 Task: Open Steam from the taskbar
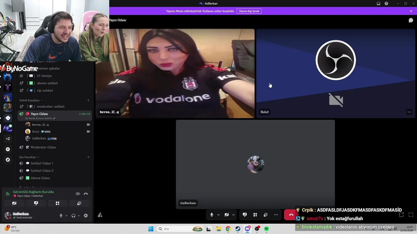[x=238, y=229]
